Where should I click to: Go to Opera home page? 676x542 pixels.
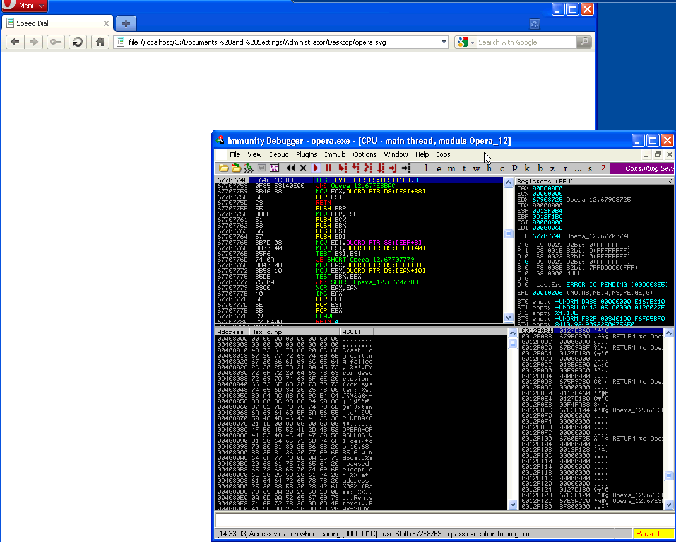(x=100, y=42)
